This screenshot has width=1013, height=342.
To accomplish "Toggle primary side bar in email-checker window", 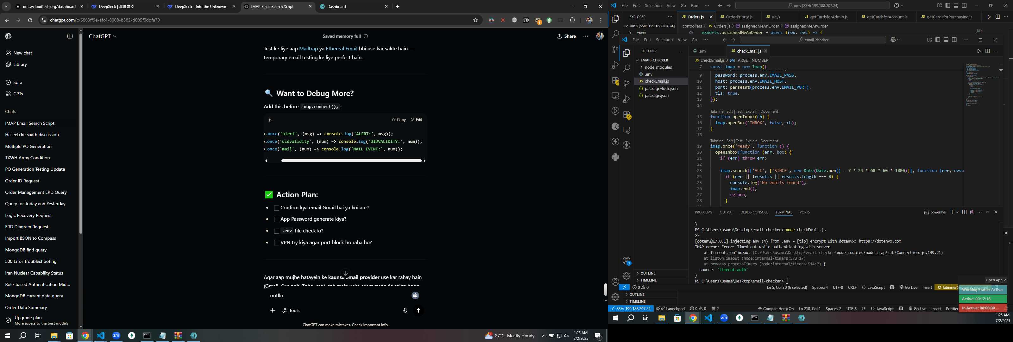I will tap(937, 40).
